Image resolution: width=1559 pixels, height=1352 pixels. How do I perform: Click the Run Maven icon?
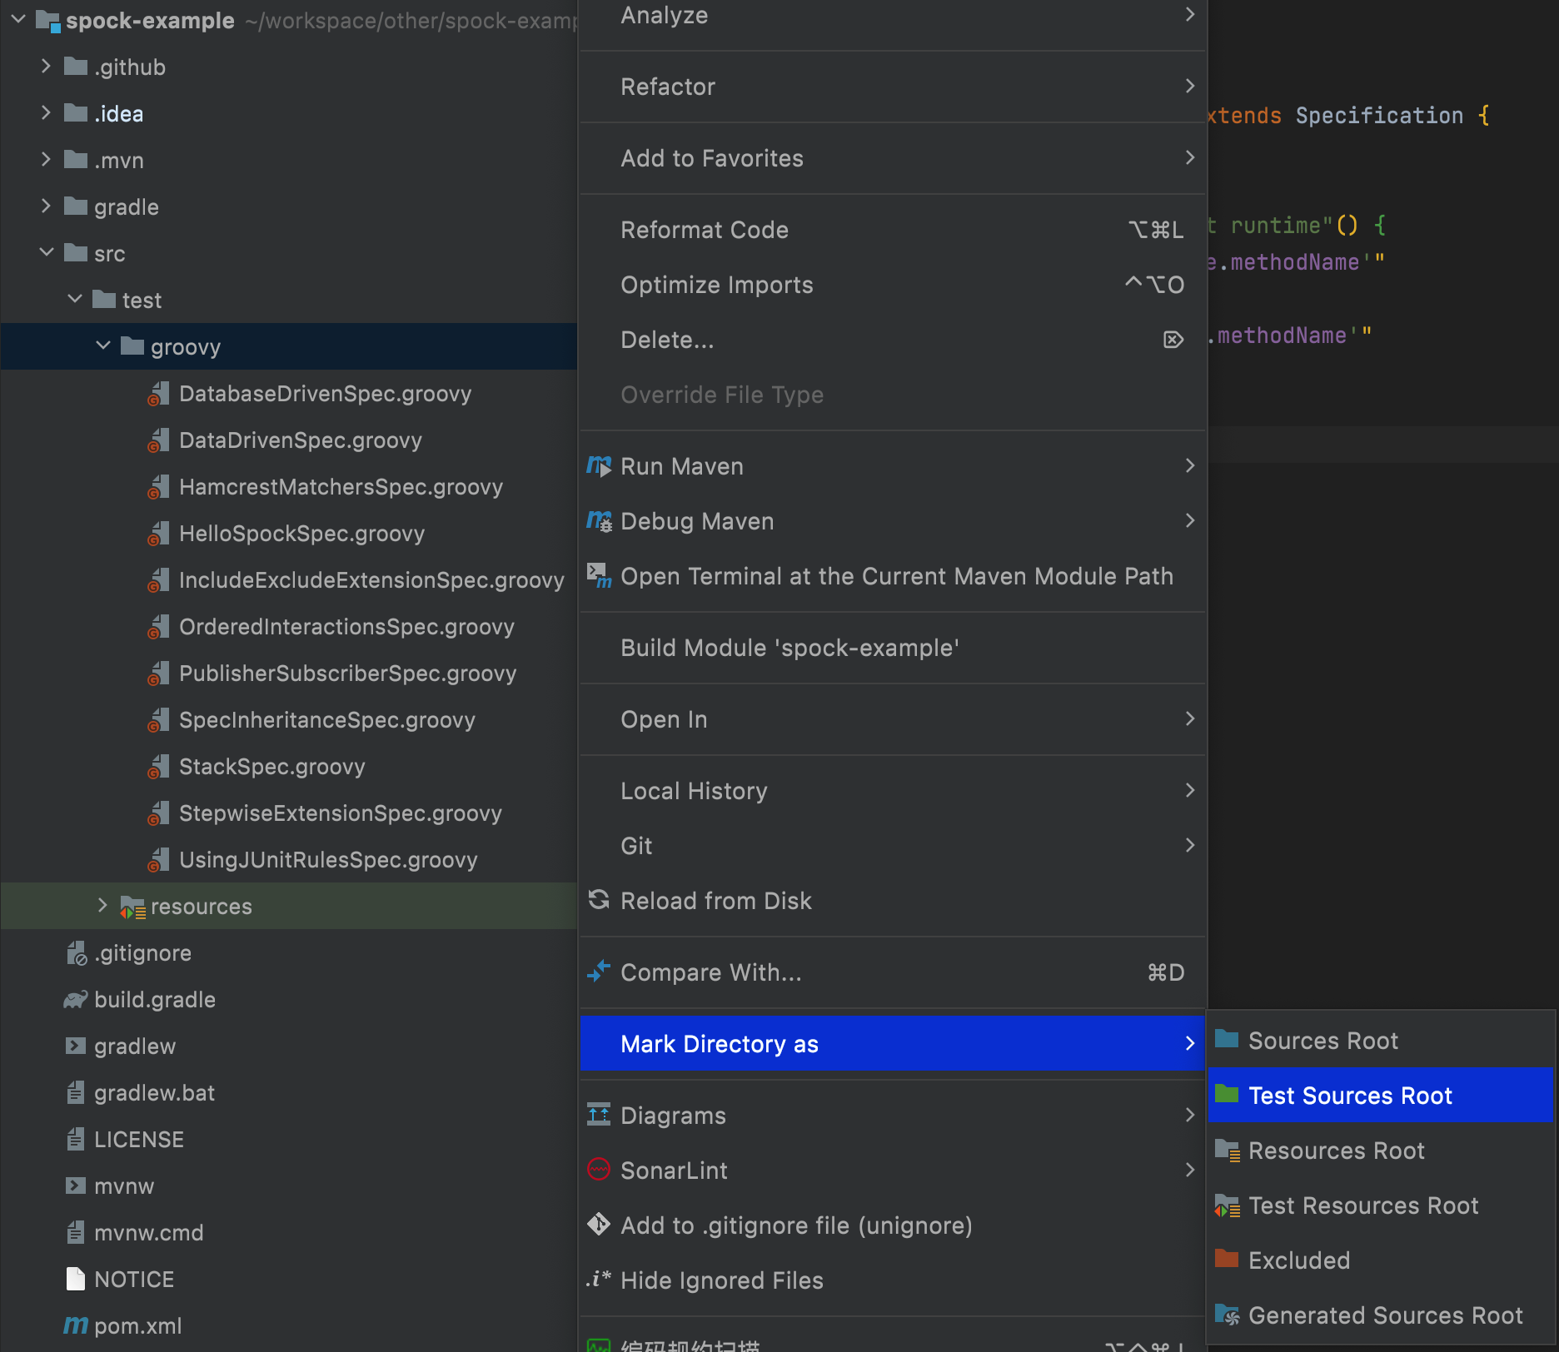599,466
